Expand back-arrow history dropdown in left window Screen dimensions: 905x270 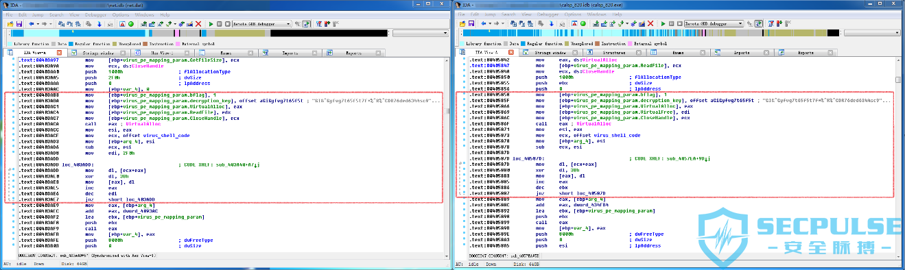point(38,24)
